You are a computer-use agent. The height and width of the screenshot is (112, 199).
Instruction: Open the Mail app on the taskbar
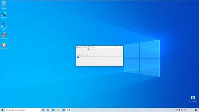tap(63, 110)
